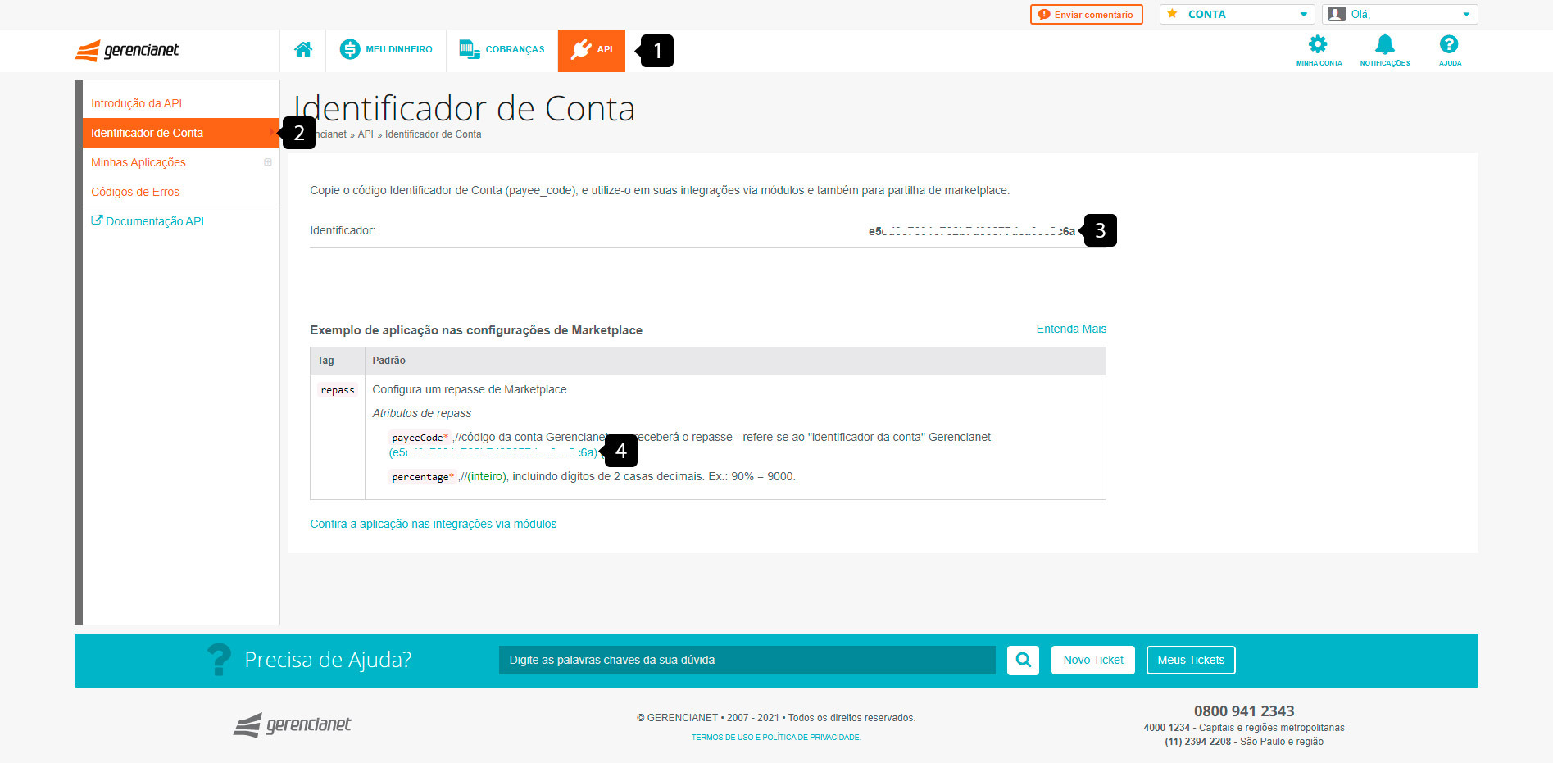Click the star icon beside CONTA

pos(1173,14)
